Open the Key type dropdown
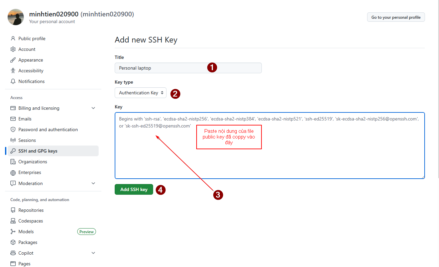Viewport: 439px width, 267px height. click(140, 93)
